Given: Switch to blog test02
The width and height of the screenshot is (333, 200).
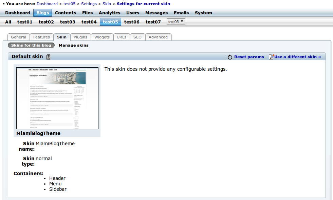Looking at the screenshot, I should [x=46, y=22].
